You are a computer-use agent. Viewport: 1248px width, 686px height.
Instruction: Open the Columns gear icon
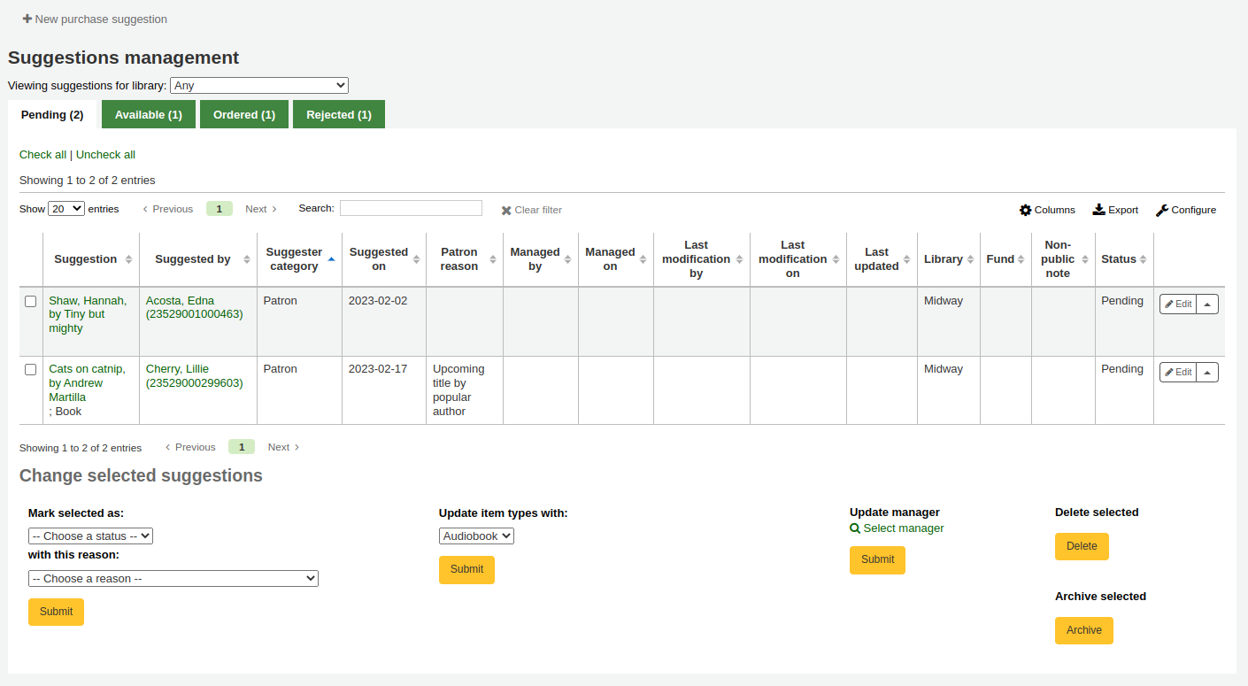tap(1027, 210)
